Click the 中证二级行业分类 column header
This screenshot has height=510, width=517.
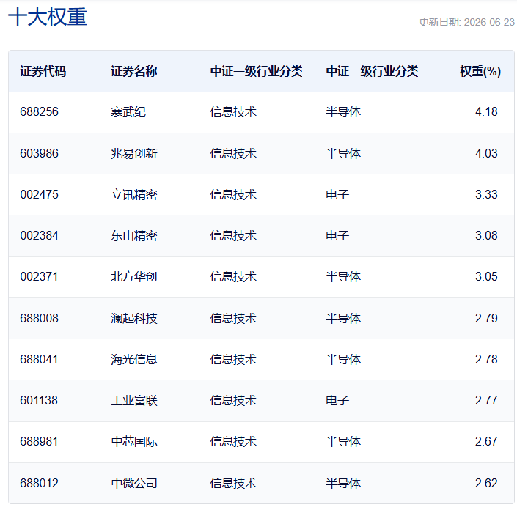[372, 71]
